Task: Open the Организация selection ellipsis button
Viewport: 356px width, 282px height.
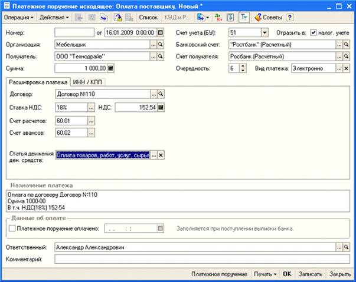Action: (x=153, y=45)
